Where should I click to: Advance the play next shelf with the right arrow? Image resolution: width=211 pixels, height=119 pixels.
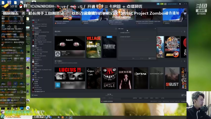[x=184, y=61]
